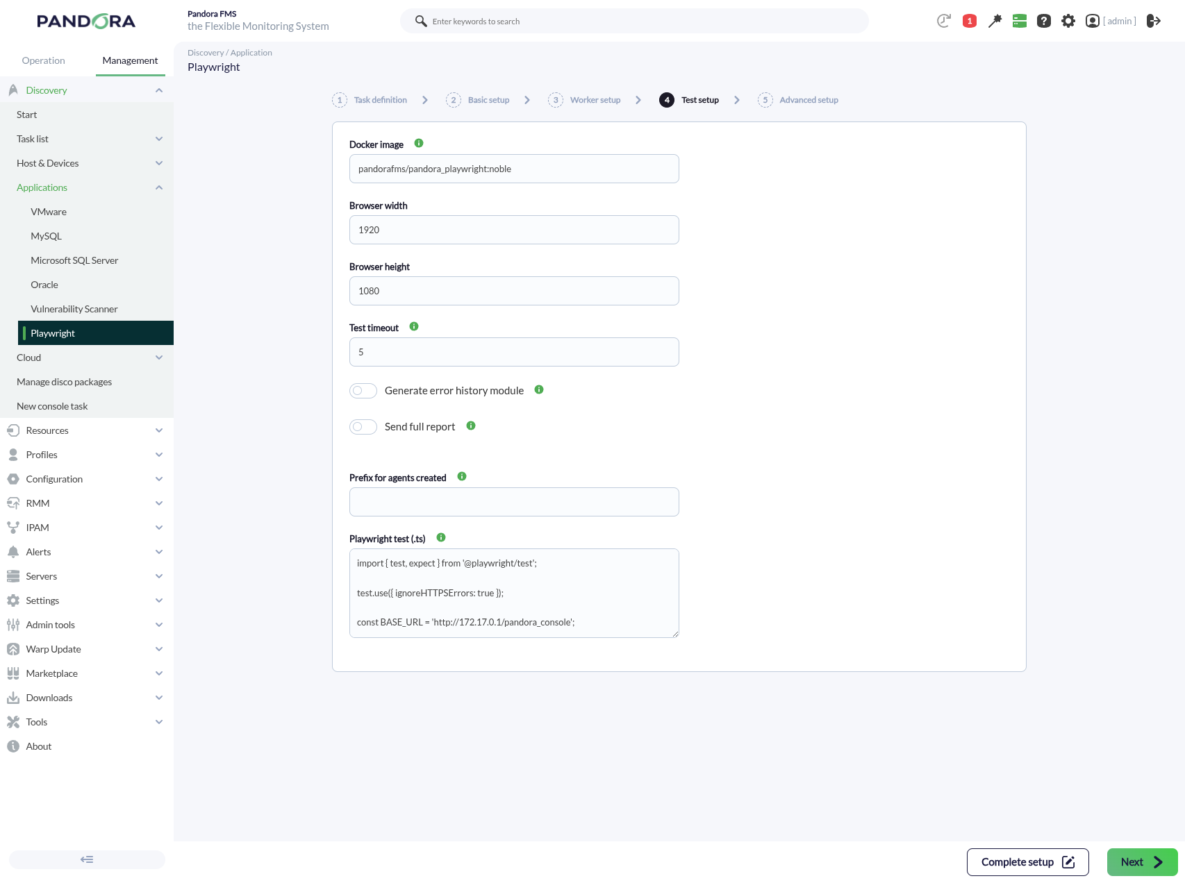Screen dimensions: 1185x883
Task: Show Prefix for agents created info icon
Action: tap(462, 476)
